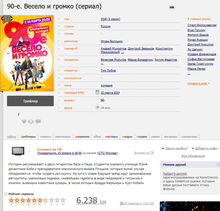220x211 pixels.
Task: Expand more writers ellipsis link
Action: coord(122,52)
